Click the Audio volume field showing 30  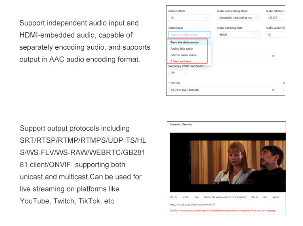click(x=275, y=35)
